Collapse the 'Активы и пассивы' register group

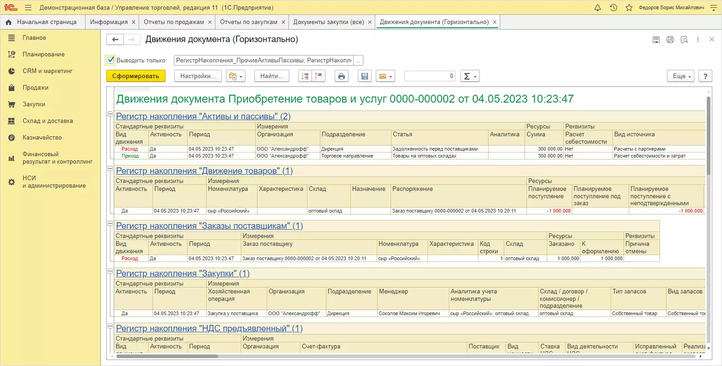110,114
